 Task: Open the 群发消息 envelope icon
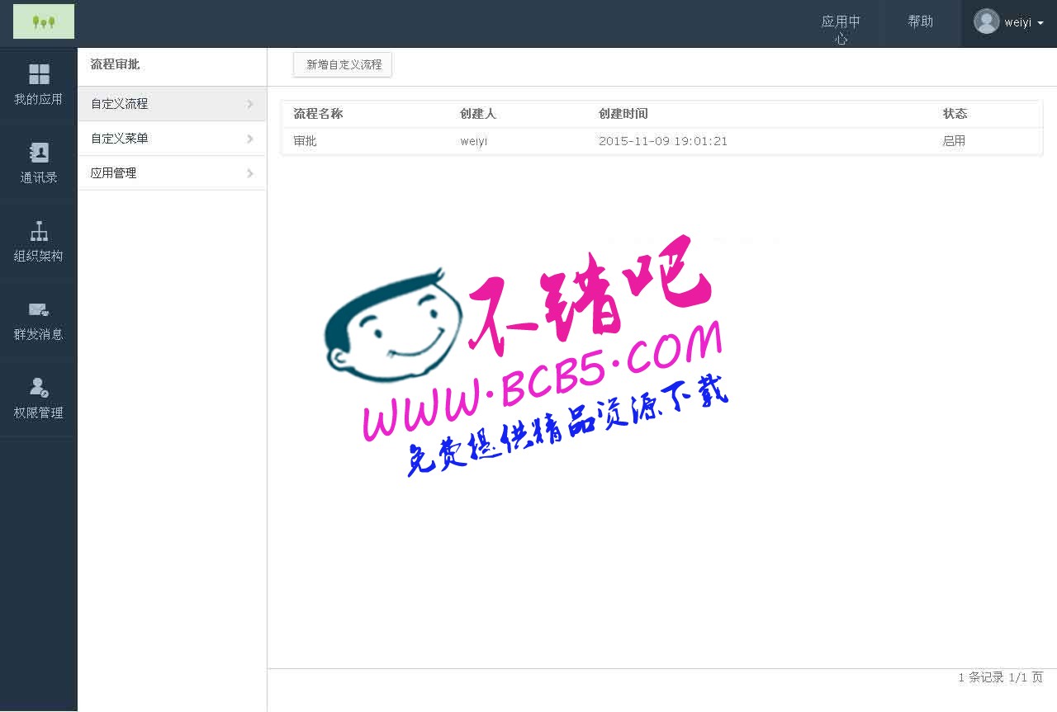(39, 309)
